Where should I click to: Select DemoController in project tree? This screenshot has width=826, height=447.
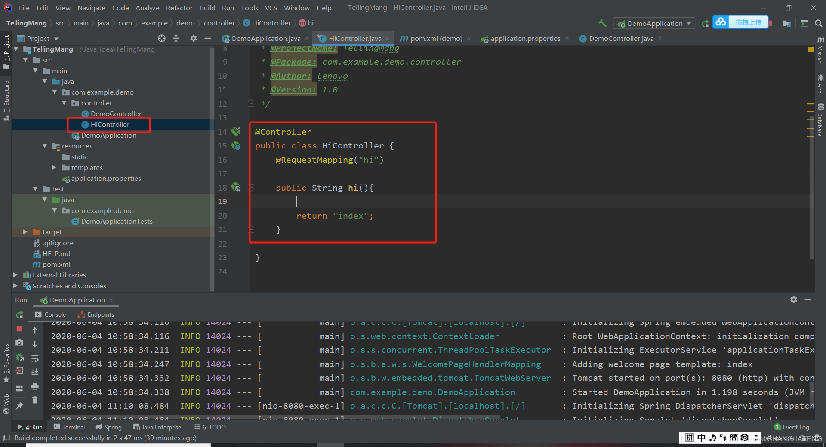(x=116, y=114)
